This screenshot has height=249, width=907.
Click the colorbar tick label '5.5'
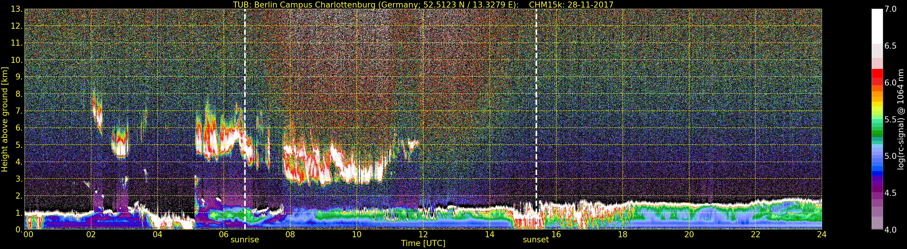(x=890, y=119)
